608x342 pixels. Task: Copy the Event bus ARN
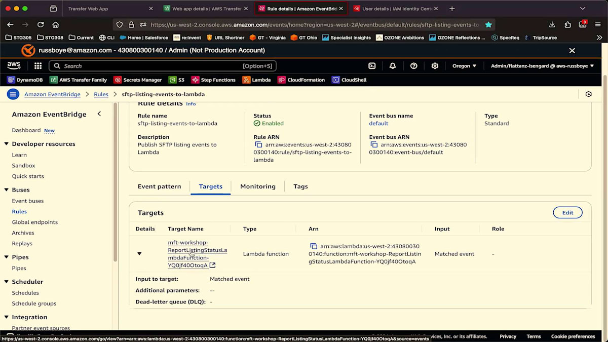[374, 145]
